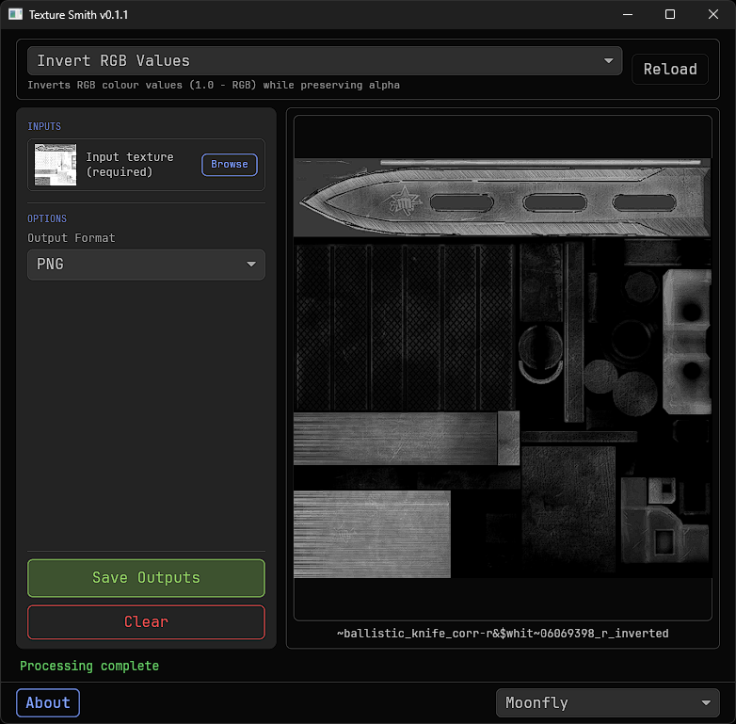Open the PNG output format dropdown

(146, 265)
